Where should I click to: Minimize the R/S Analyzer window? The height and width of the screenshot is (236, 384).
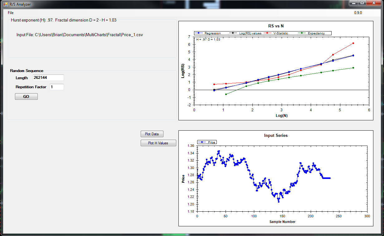tap(353, 3)
